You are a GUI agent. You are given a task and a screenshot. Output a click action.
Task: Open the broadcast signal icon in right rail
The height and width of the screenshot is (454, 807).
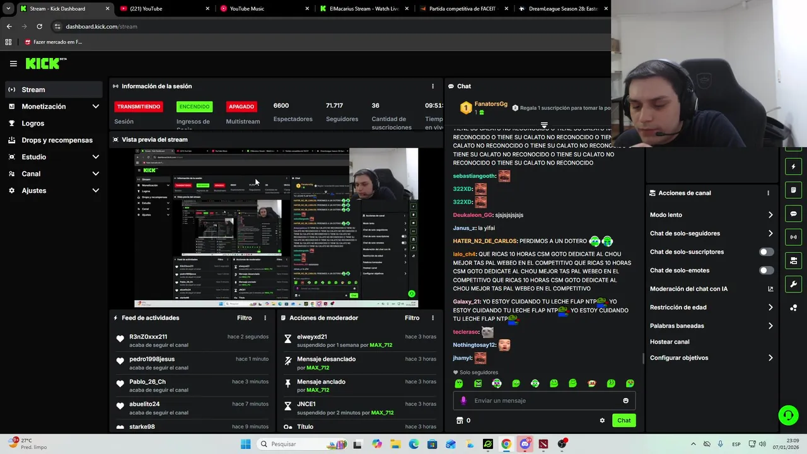coord(793,237)
